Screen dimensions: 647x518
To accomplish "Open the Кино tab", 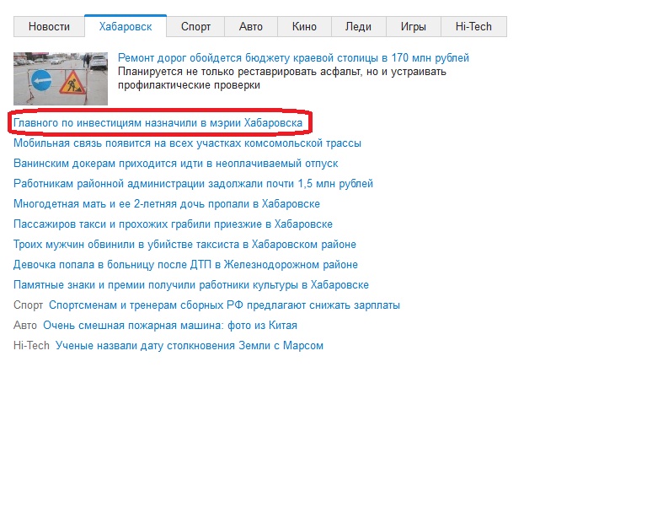I will (304, 27).
